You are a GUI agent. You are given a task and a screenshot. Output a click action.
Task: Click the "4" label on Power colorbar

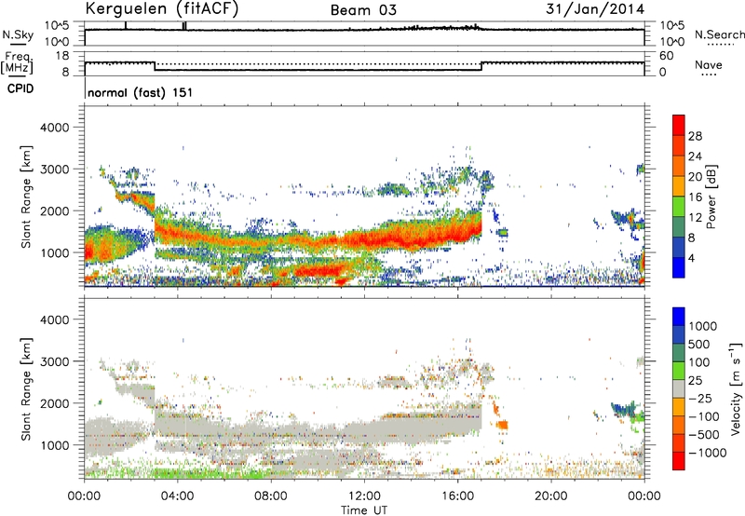coord(691,258)
